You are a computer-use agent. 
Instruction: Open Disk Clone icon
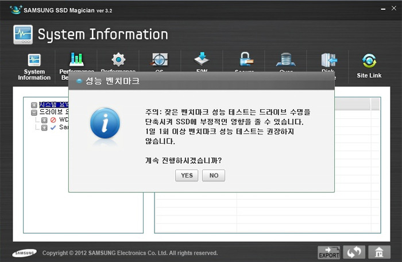tap(329, 60)
